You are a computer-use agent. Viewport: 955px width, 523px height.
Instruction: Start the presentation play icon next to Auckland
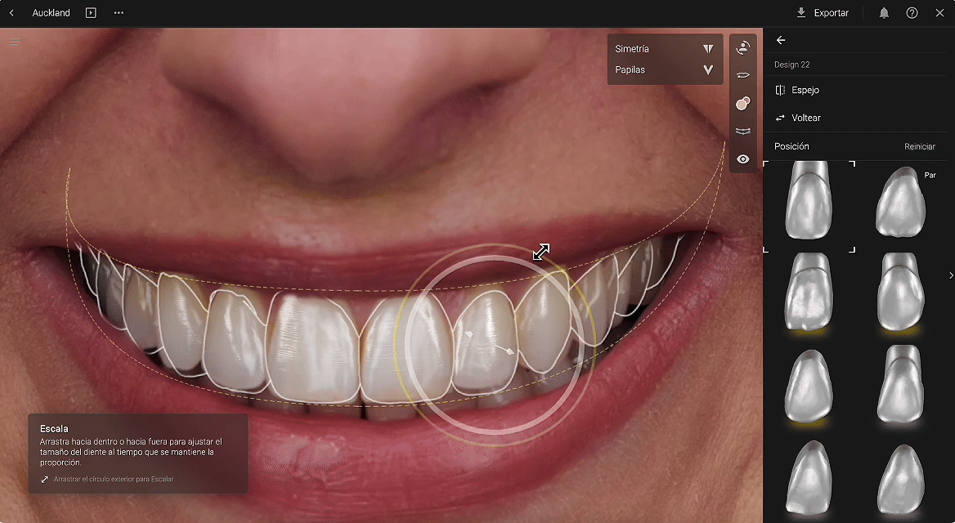click(x=91, y=13)
